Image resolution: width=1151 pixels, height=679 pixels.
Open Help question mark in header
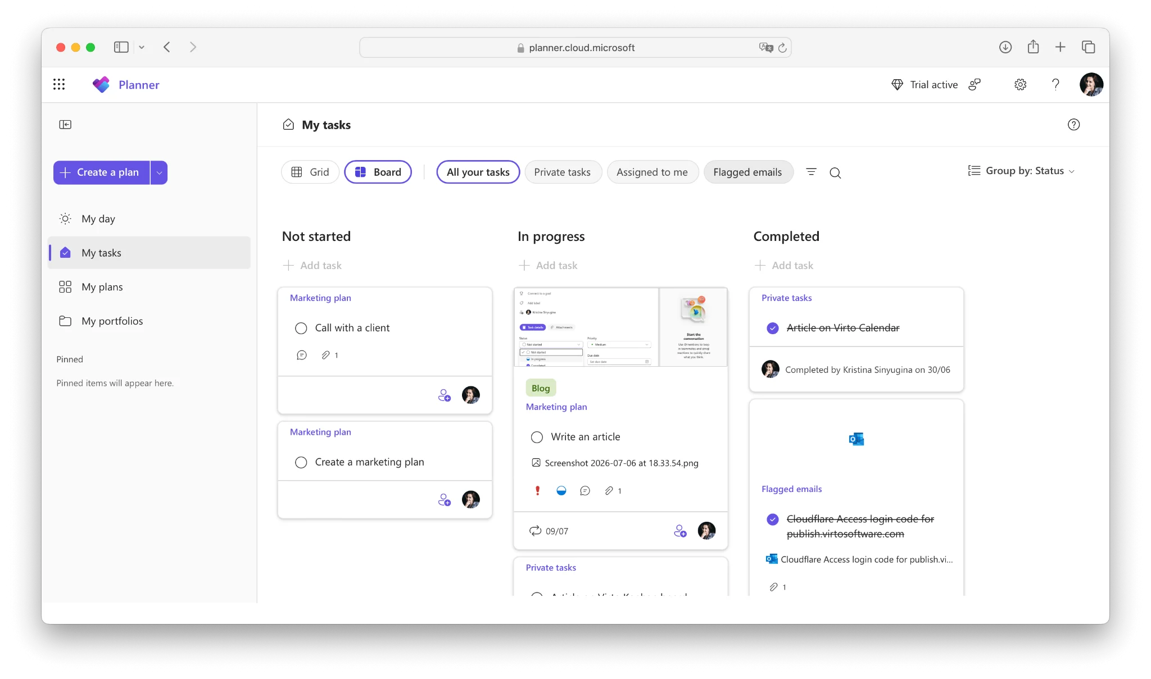click(x=1055, y=84)
